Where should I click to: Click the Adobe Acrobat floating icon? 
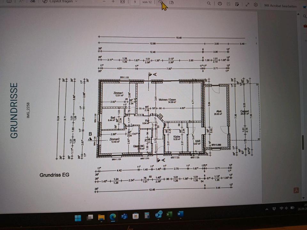(296, 190)
